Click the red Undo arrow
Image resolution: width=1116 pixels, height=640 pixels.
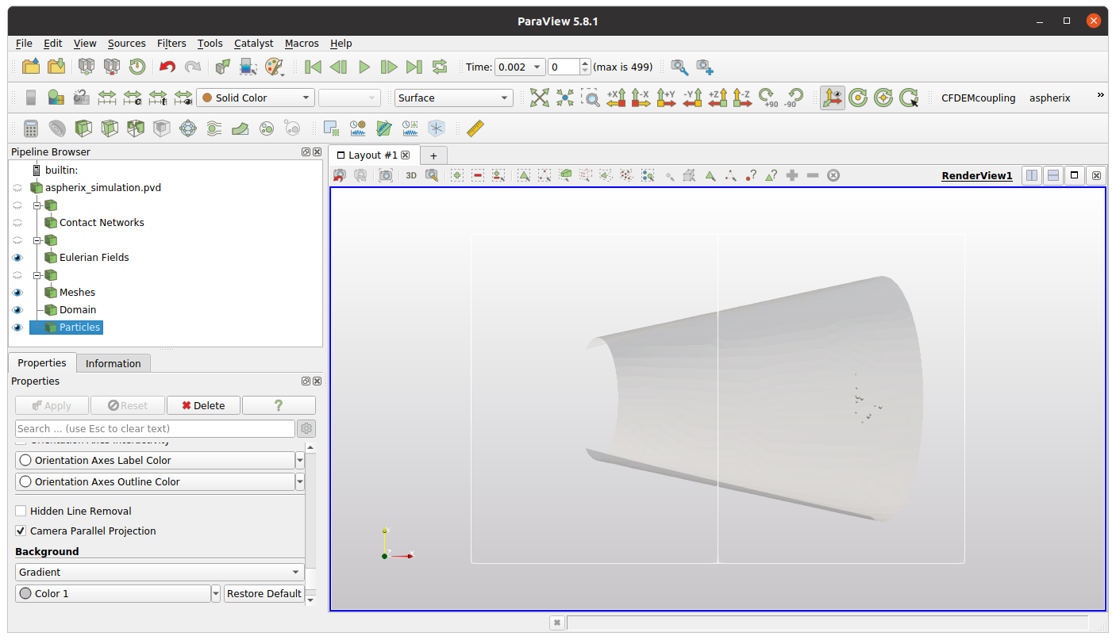[x=167, y=67]
